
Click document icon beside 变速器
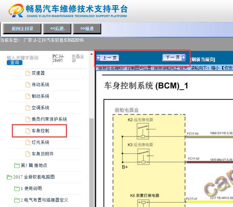point(28,73)
